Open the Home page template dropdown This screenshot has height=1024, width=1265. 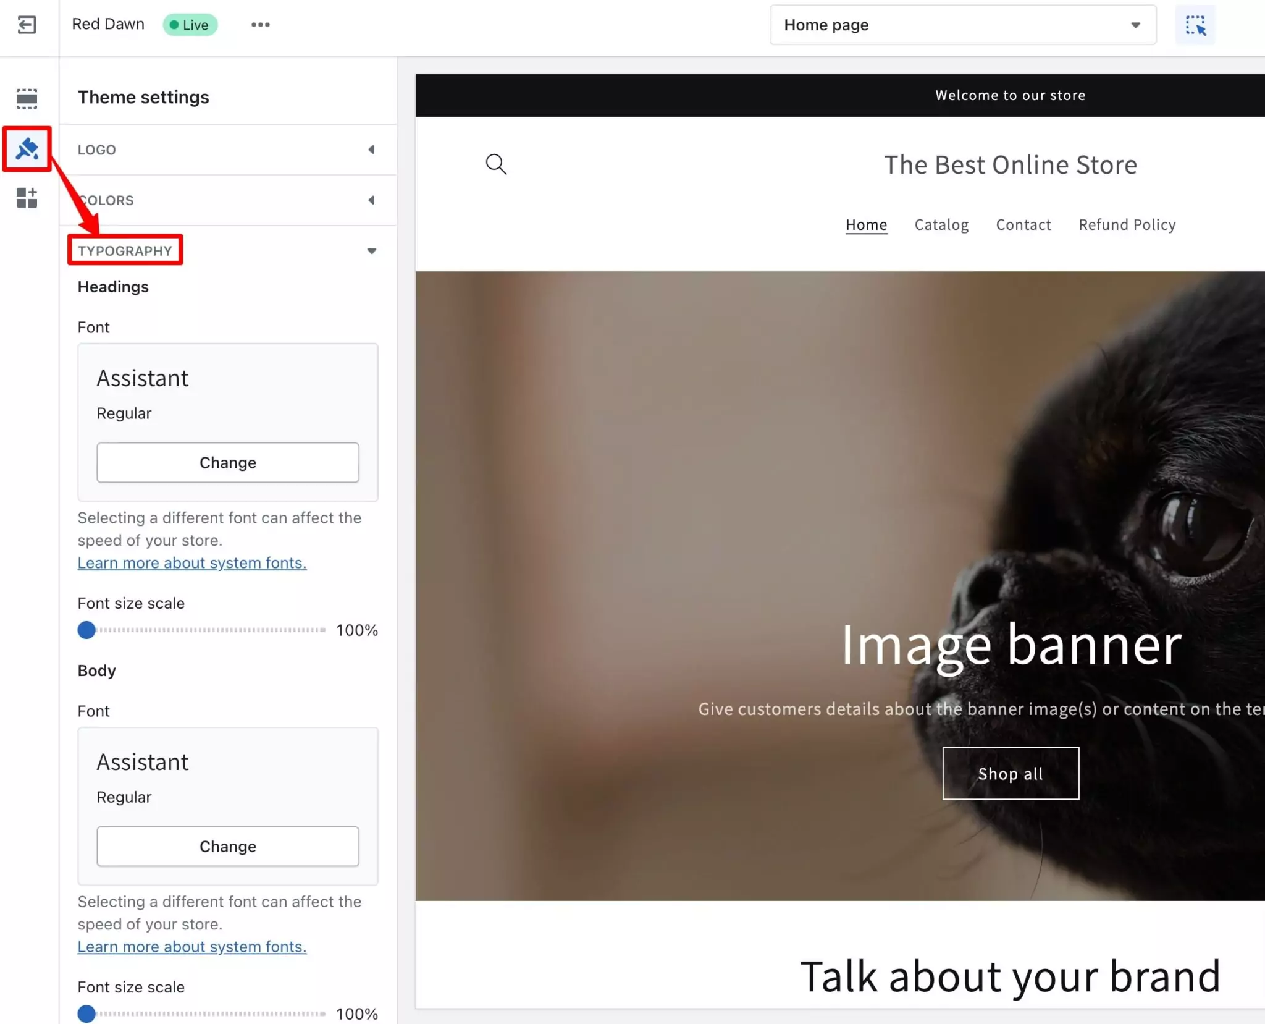962,25
